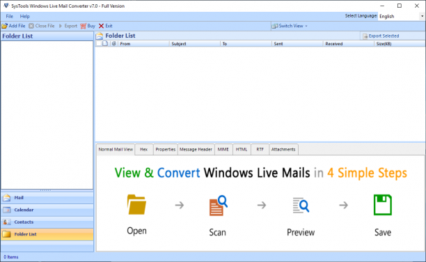This screenshot has width=426, height=262.
Task: Sort by the From column header
Action: point(143,43)
